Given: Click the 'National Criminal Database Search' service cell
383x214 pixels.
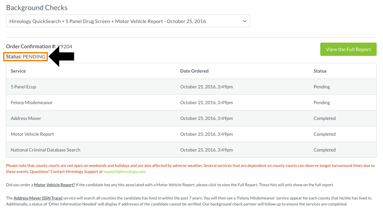Looking at the screenshot, I should click(46, 150).
